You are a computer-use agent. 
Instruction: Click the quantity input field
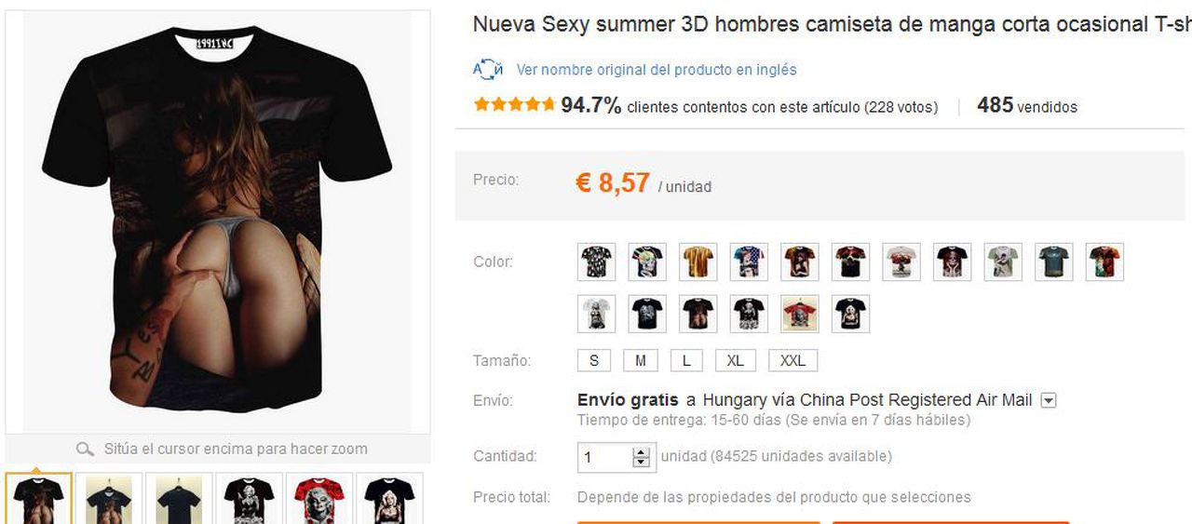605,457
